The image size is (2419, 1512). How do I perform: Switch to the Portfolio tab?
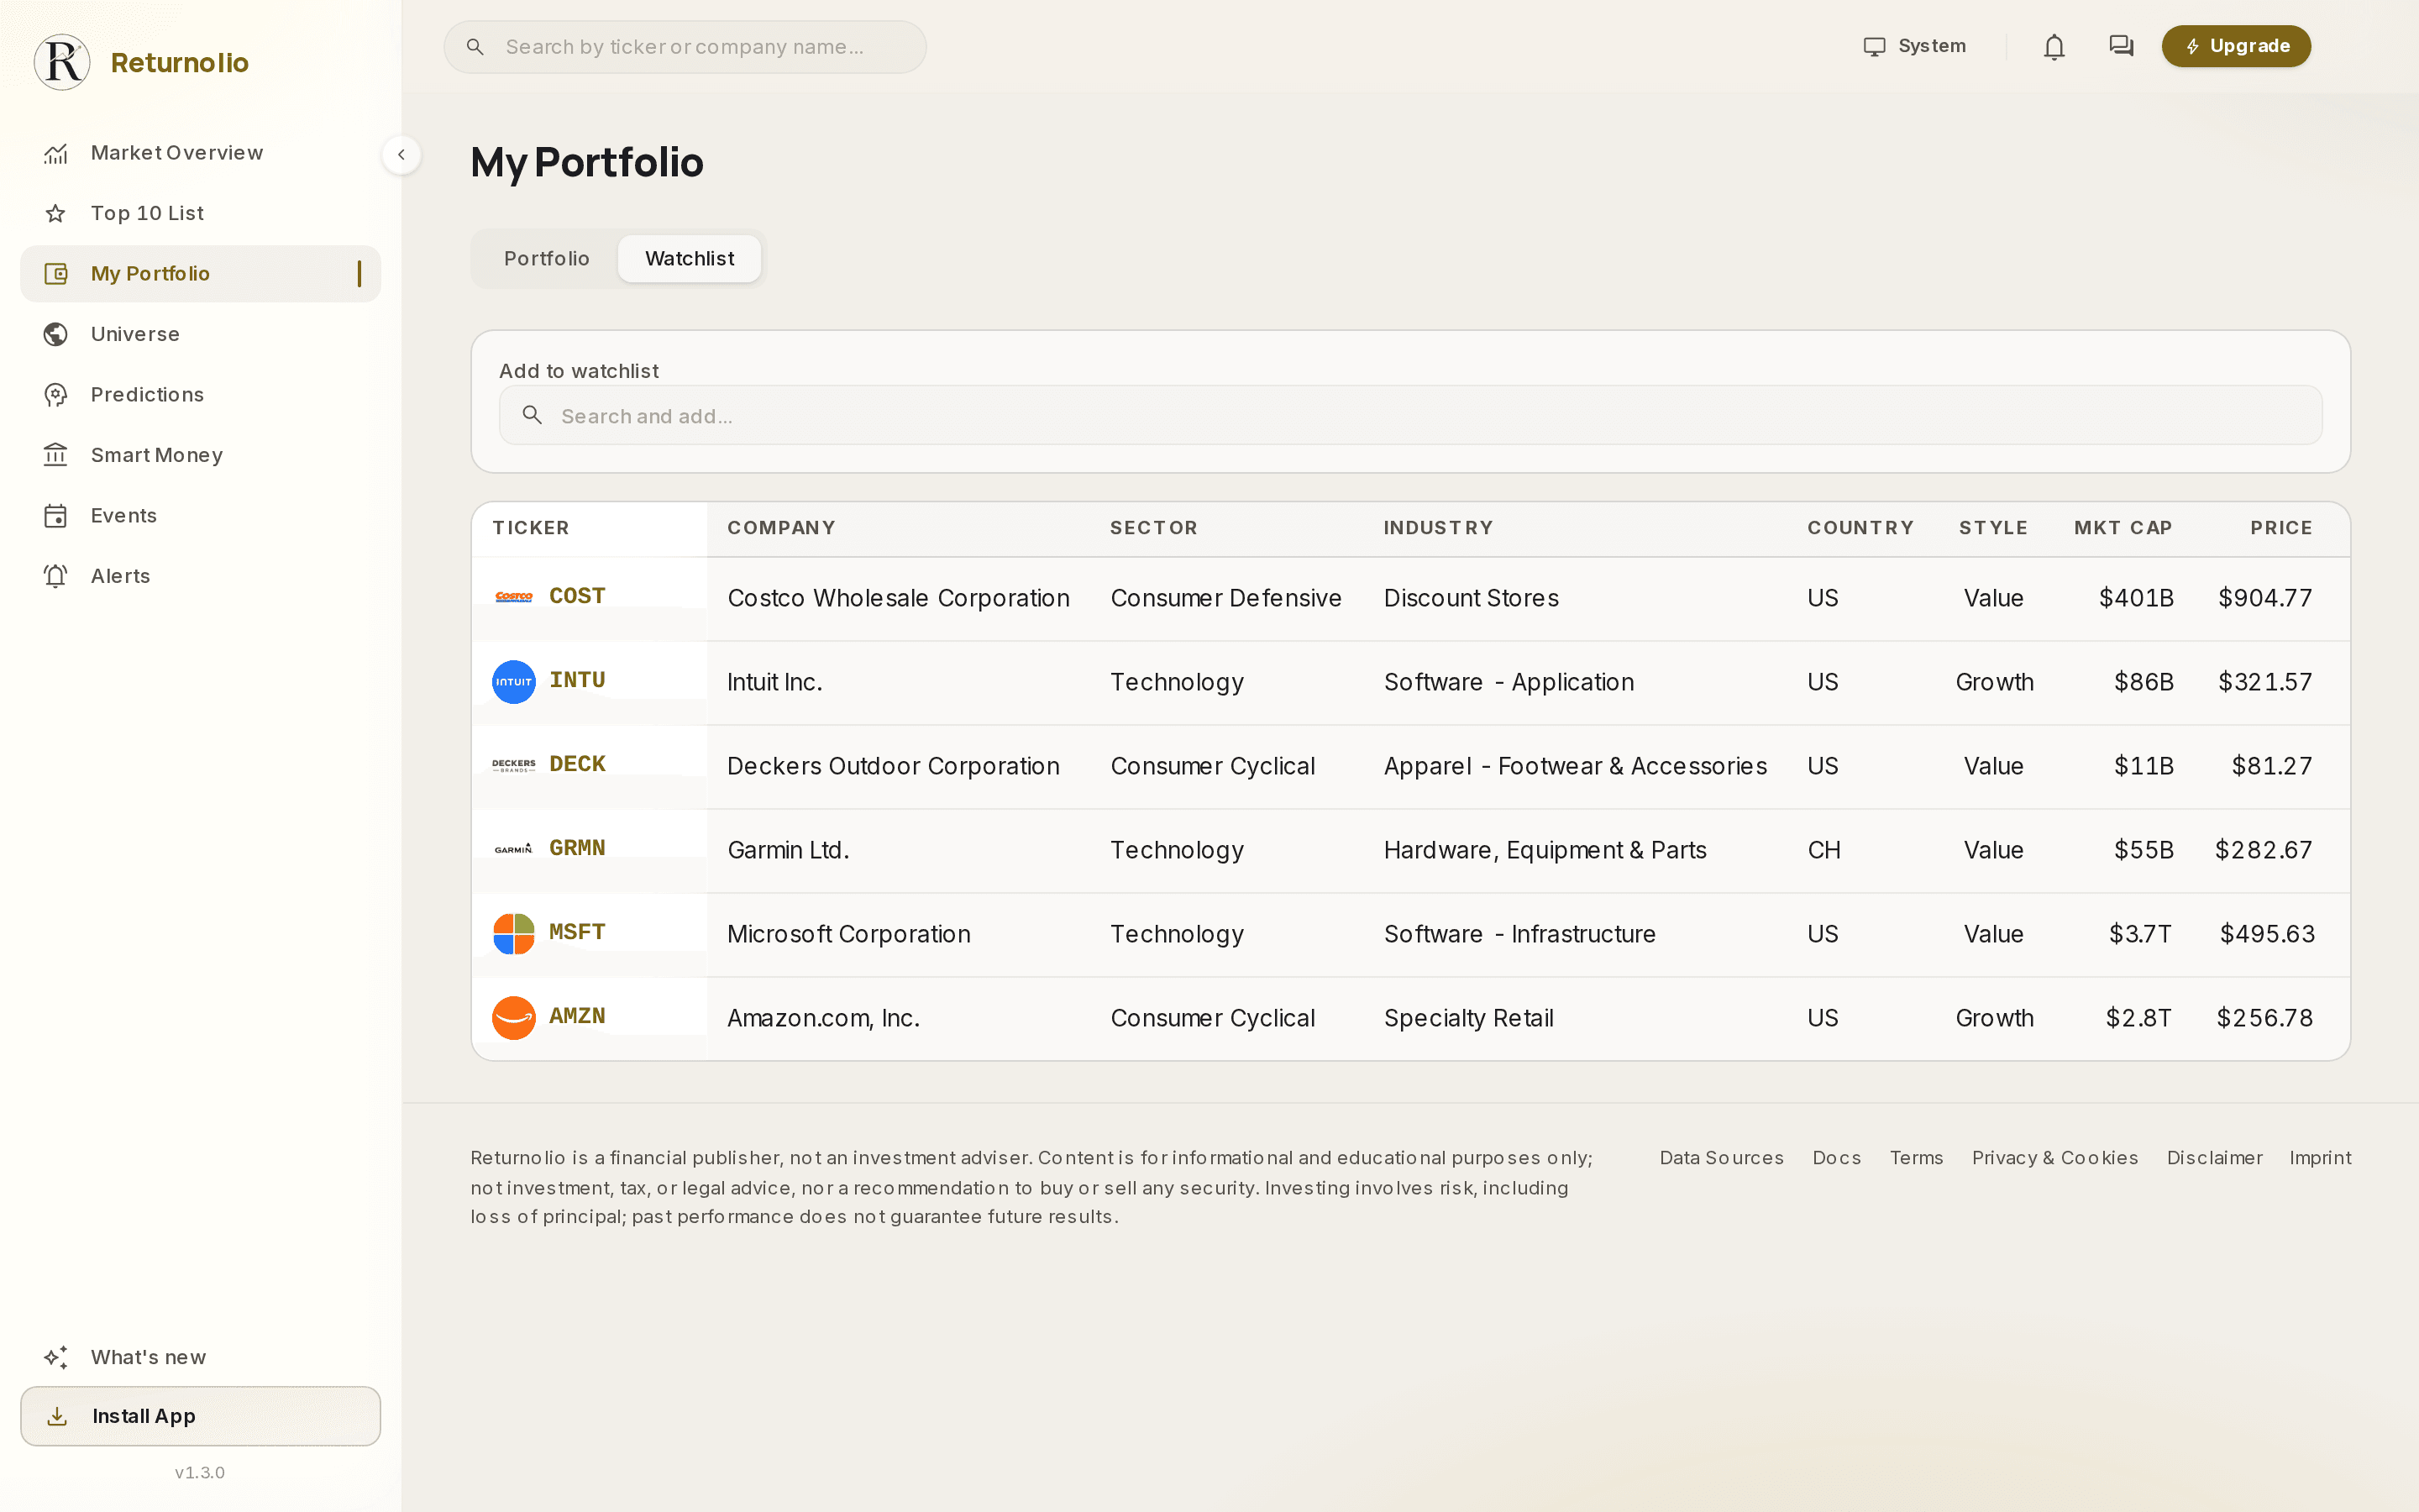[547, 259]
